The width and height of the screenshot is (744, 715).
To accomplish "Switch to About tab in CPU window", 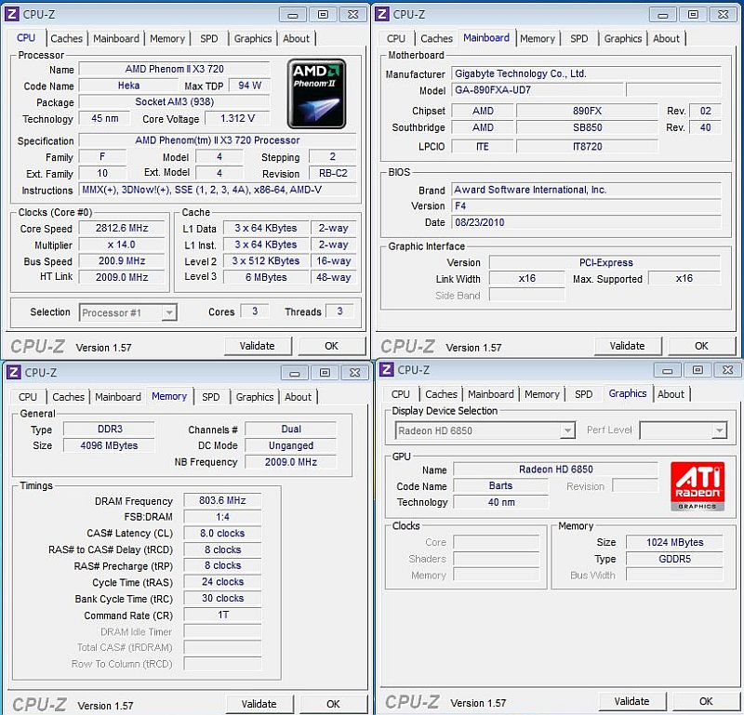I will (296, 38).
